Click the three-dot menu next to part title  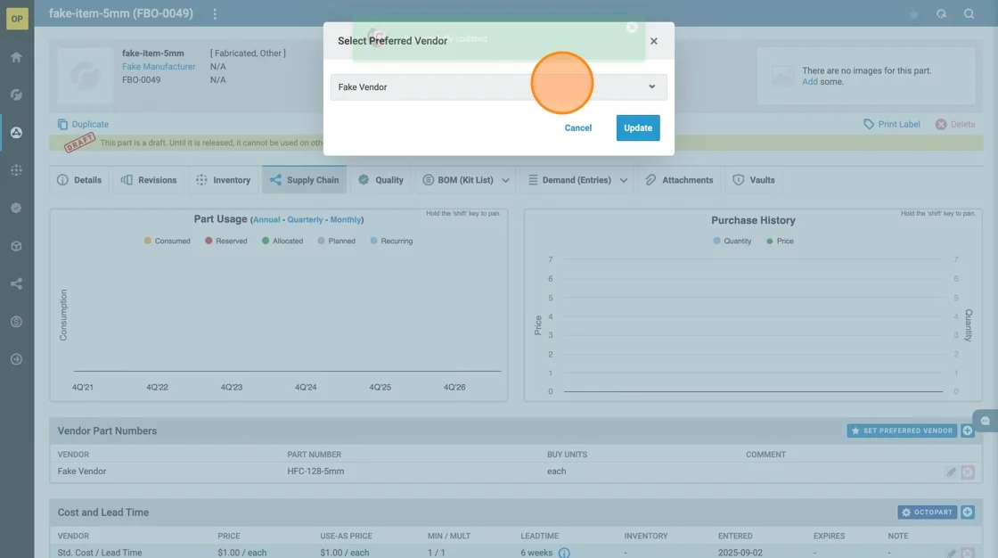tap(215, 14)
